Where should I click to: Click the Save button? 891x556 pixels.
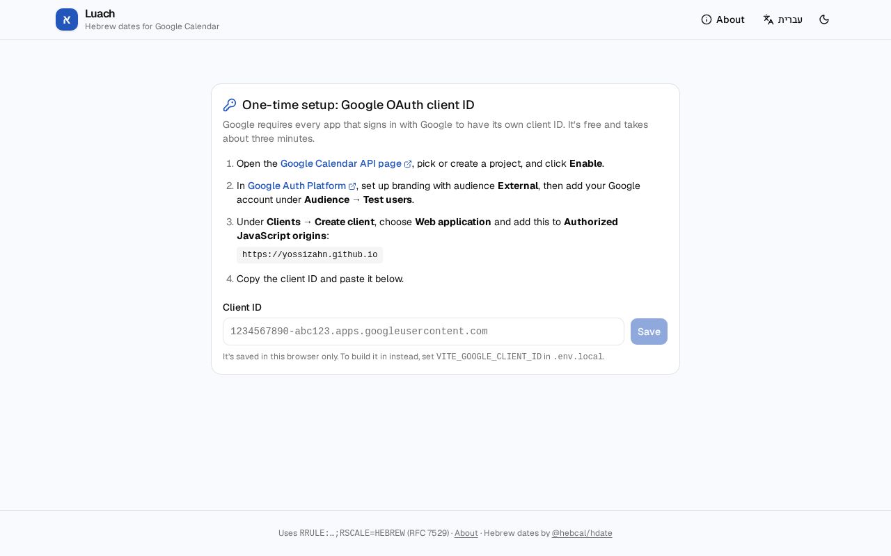click(x=649, y=332)
